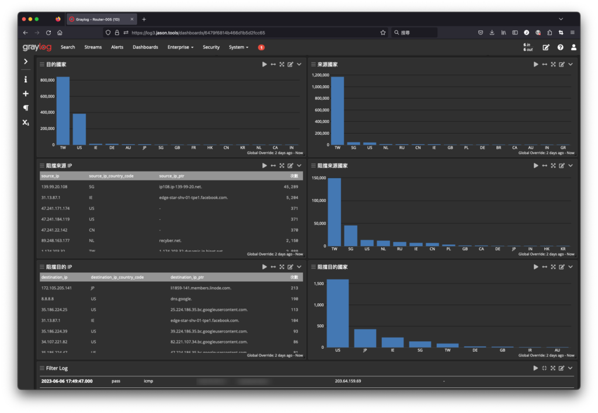This screenshot has height=413, width=598.
Task: Stretch width of 目的國家 widget
Action: tap(273, 64)
